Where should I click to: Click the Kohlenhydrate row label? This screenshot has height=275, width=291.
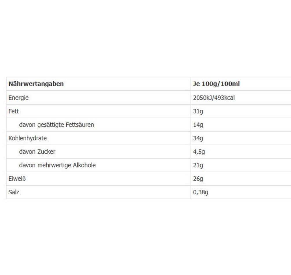(28, 138)
